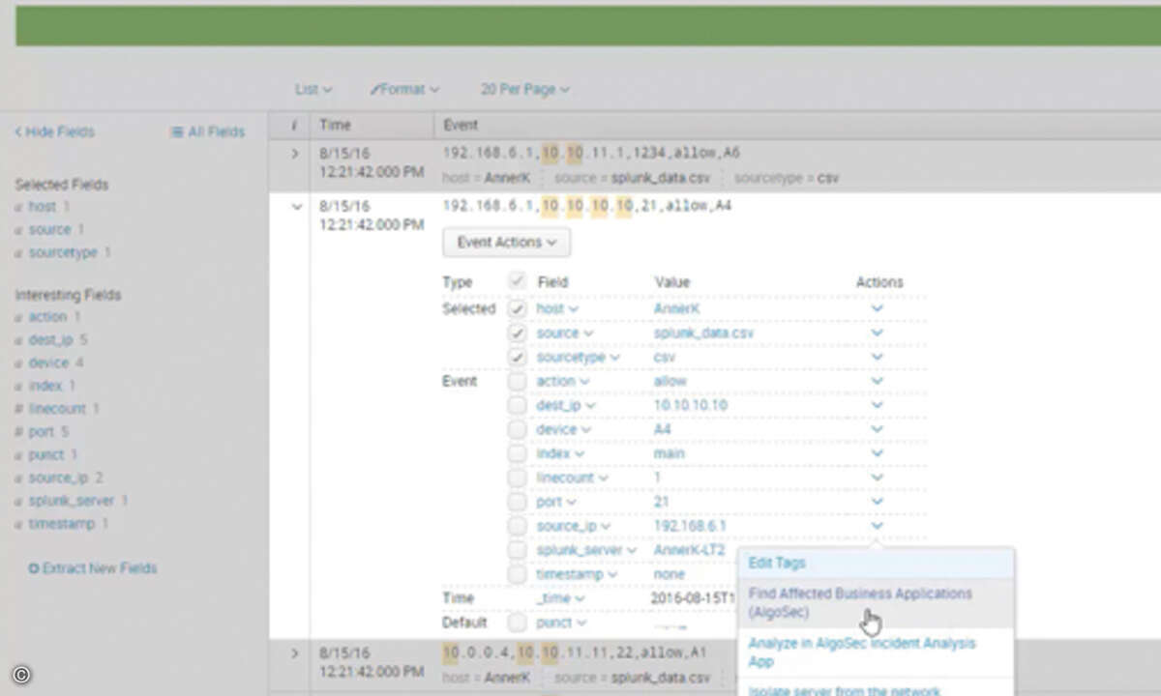Check the timestamp field checkbox
Viewport: 1161px width, 696px height.
(518, 574)
